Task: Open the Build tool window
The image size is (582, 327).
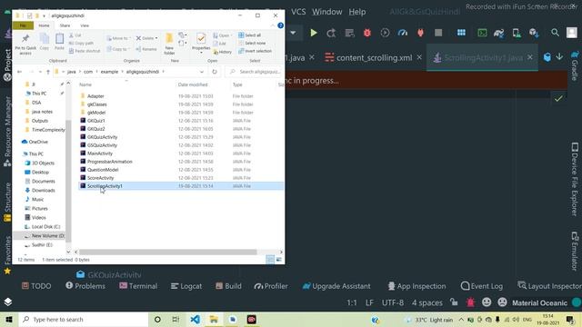Action: tap(228, 286)
